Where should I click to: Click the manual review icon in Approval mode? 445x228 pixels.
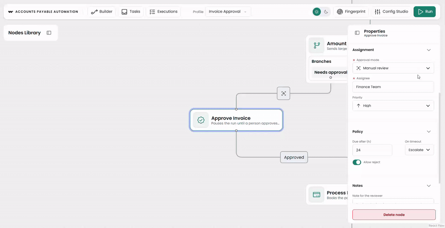pyautogui.click(x=358, y=68)
